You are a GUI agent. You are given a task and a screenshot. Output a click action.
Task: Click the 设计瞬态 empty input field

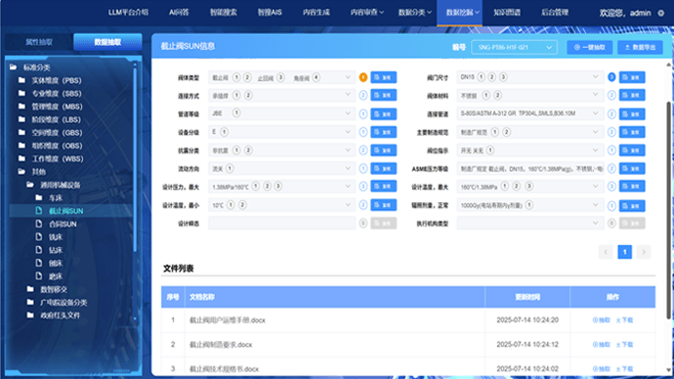click(x=282, y=223)
